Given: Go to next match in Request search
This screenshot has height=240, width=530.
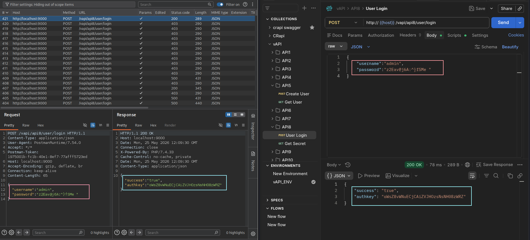Looking at the screenshot, I should pos(27,233).
